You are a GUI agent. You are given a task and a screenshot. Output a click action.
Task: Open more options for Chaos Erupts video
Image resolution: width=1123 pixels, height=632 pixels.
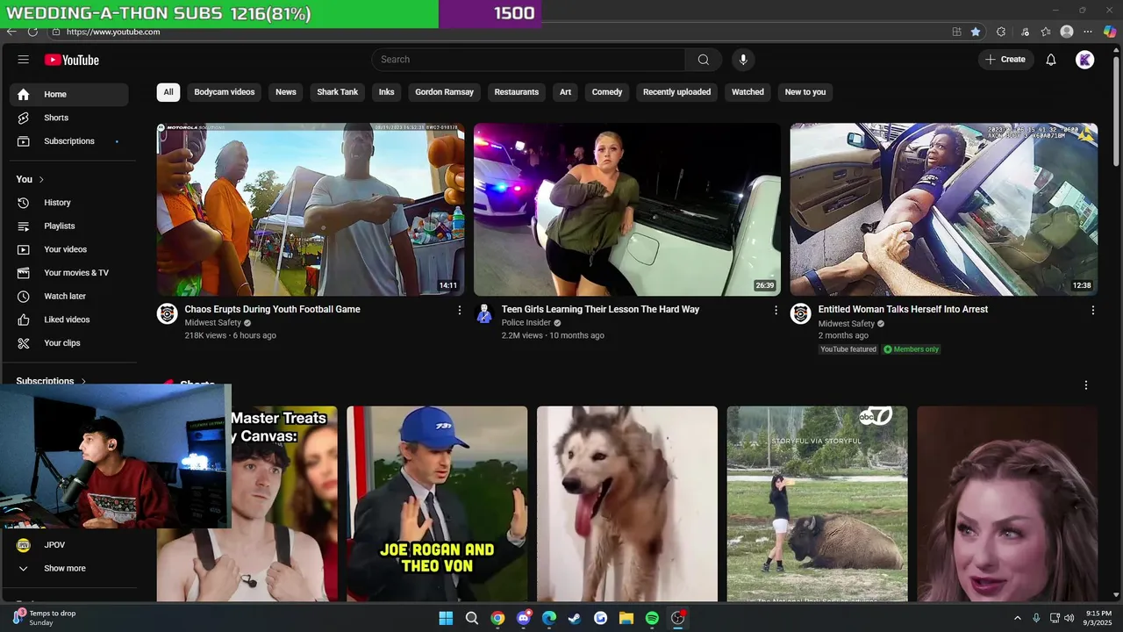click(x=459, y=310)
